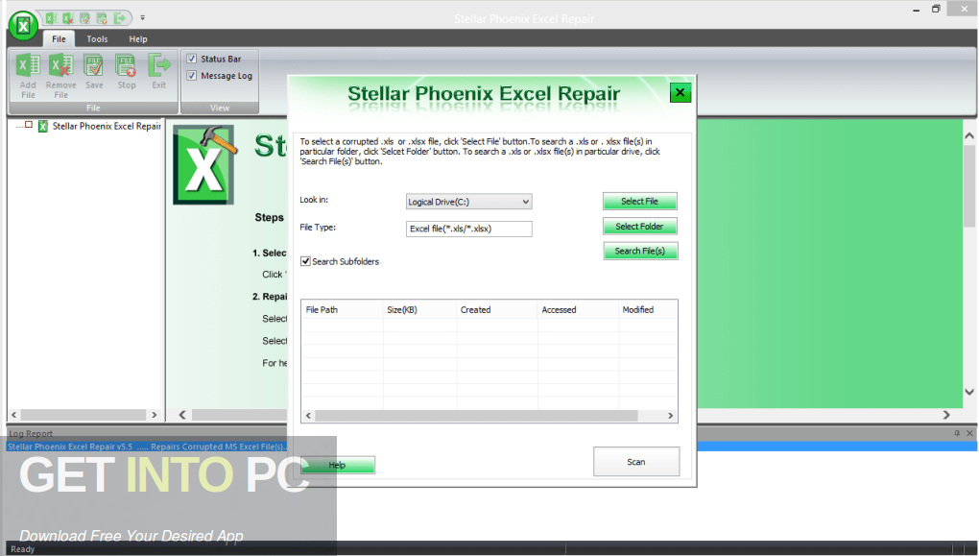The height and width of the screenshot is (556, 979).
Task: Minimize the application window
Action: 916,10
